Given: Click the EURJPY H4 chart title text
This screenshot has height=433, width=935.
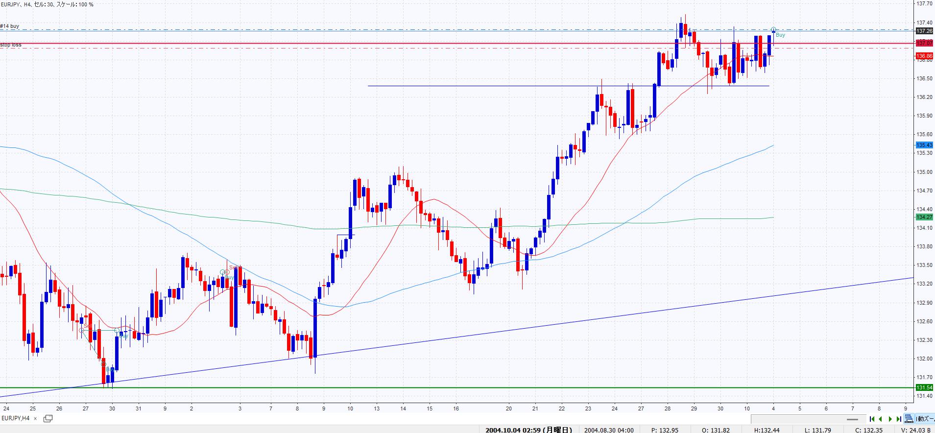Looking at the screenshot, I should point(47,4).
